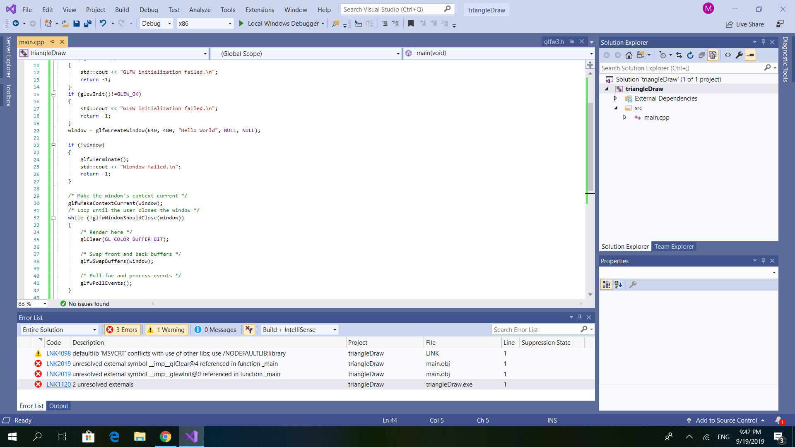
Task: Open the Build + IntelliSense dropdown
Action: 299,330
